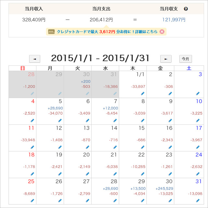
Task: Edit entries for January 9 with pencil icon
Action: tap(170, 121)
